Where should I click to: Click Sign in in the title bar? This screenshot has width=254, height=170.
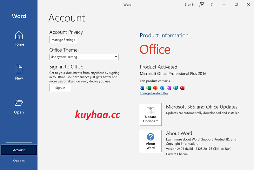[x=190, y=4]
